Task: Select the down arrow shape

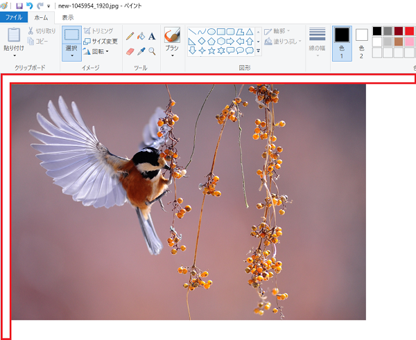Action: click(x=192, y=51)
